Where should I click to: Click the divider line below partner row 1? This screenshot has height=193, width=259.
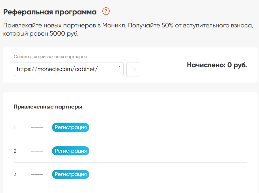131,139
